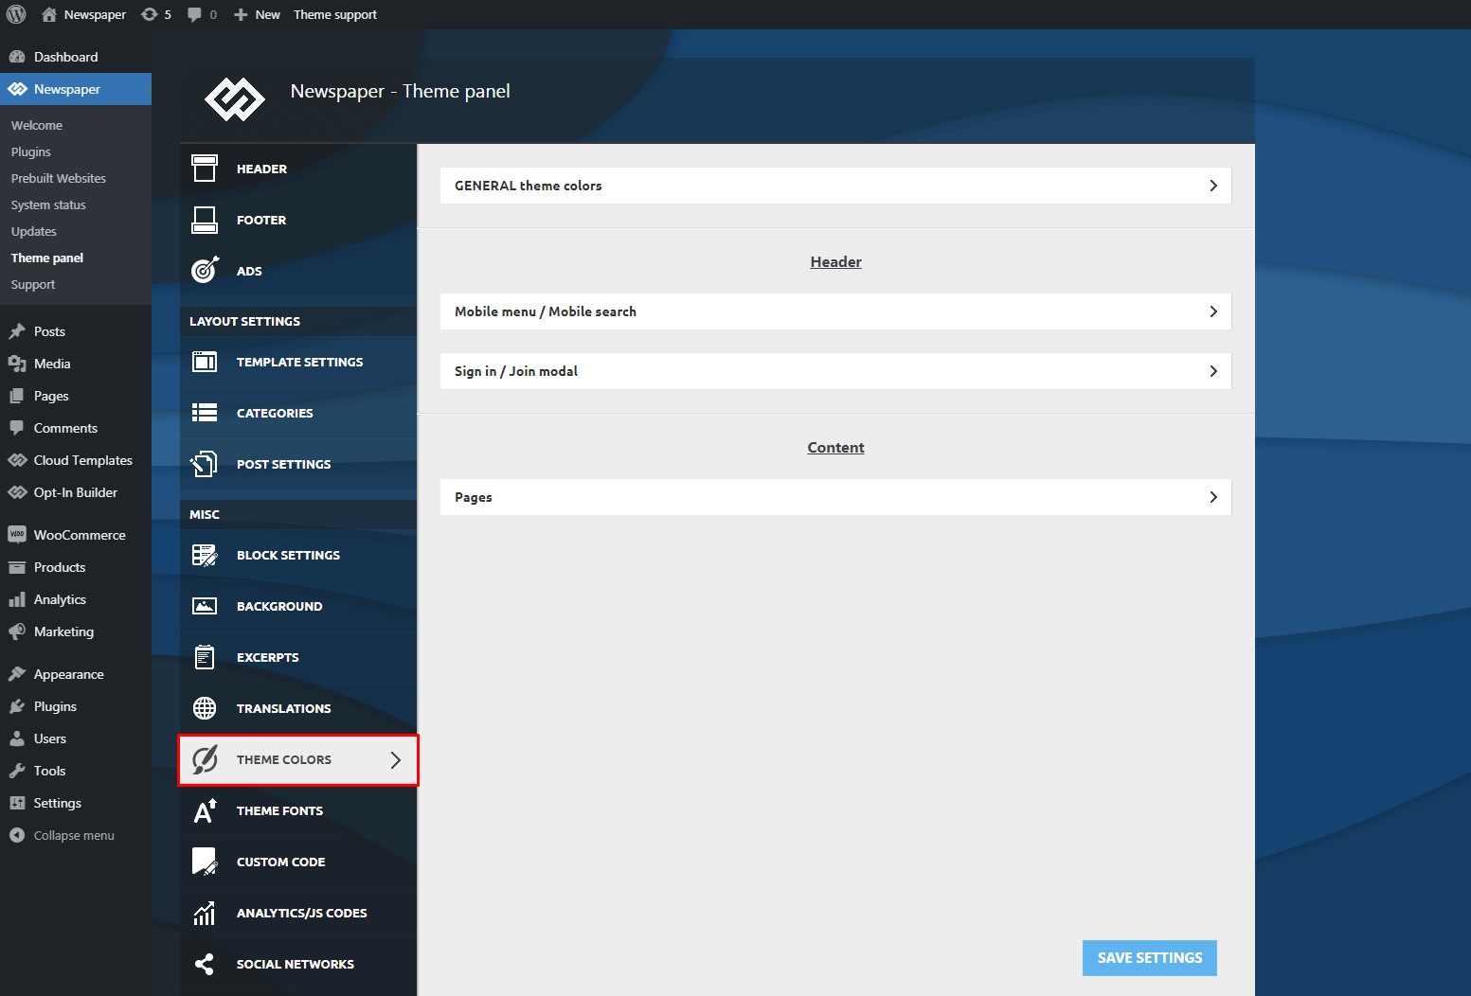
Task: Open the Opt-In Builder sidebar item
Action: [x=76, y=492]
